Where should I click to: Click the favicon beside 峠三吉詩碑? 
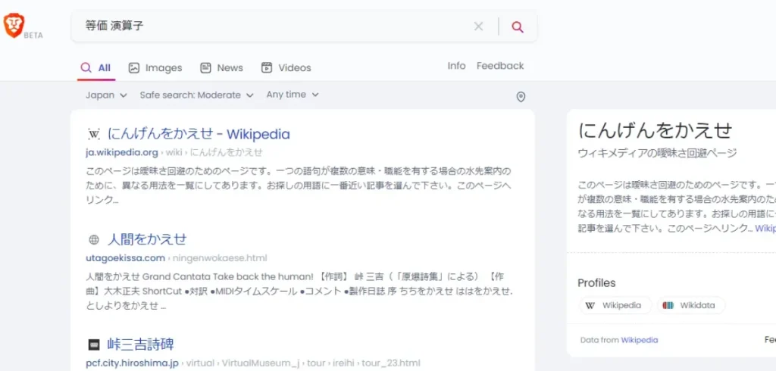pyautogui.click(x=94, y=344)
